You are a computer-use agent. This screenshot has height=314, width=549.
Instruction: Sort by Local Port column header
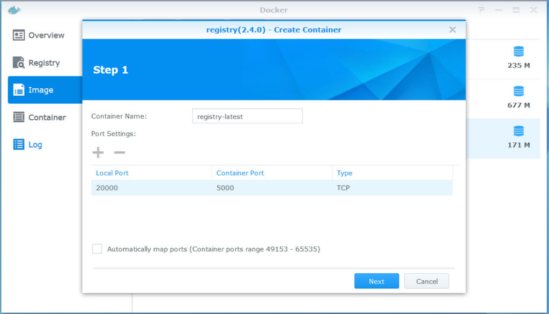151,173
